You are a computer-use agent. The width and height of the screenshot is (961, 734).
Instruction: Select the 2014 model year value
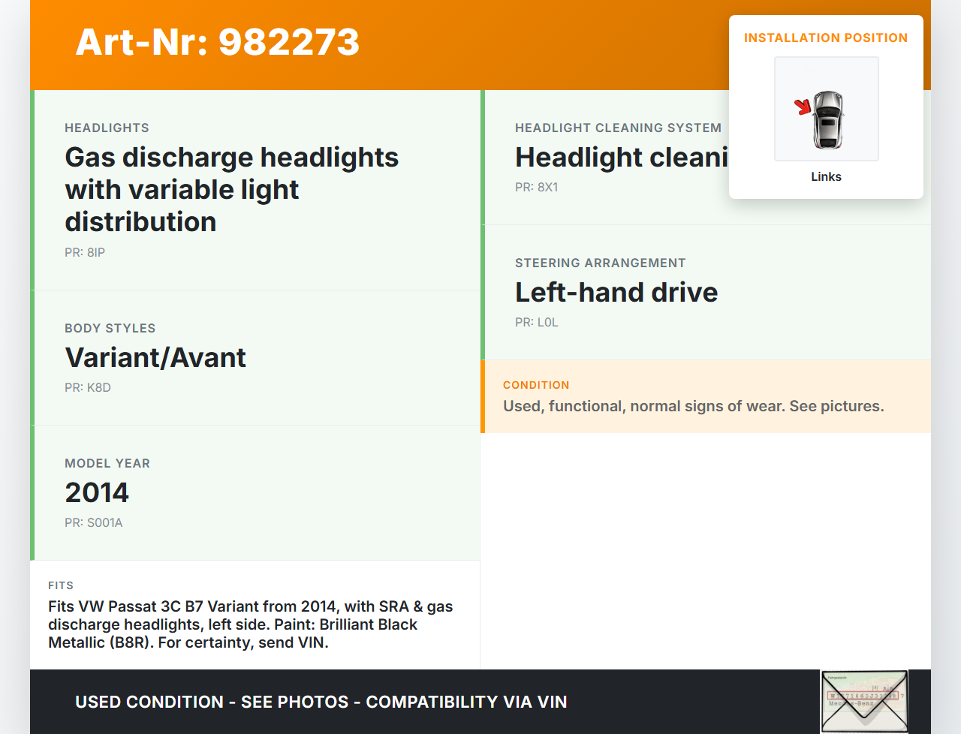[97, 493]
